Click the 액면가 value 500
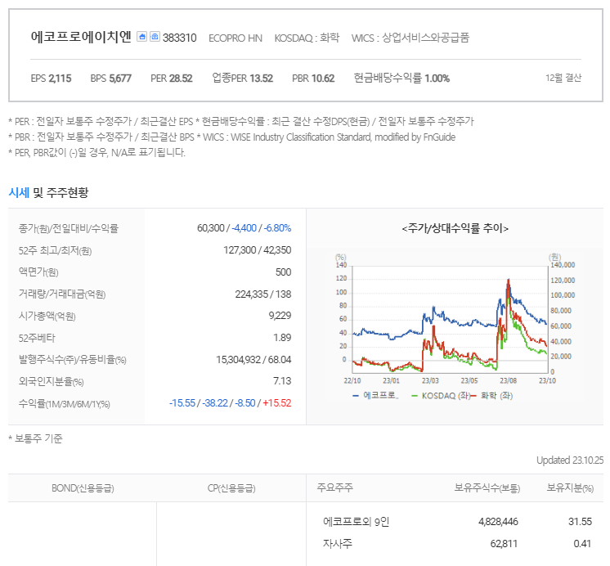The width and height of the screenshot is (610, 566). [283, 272]
